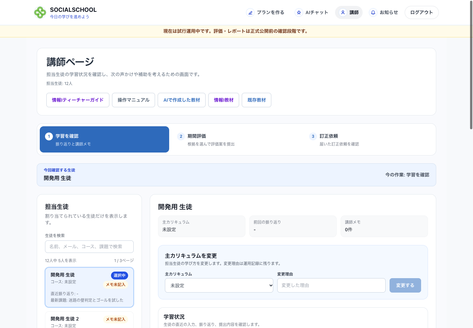Click the person icon beside 講師
This screenshot has height=328, width=473.
pos(343,12)
